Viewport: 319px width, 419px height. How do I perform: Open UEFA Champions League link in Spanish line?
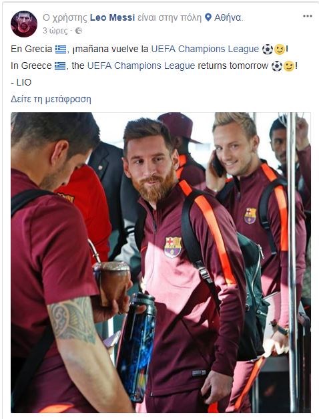coord(205,49)
